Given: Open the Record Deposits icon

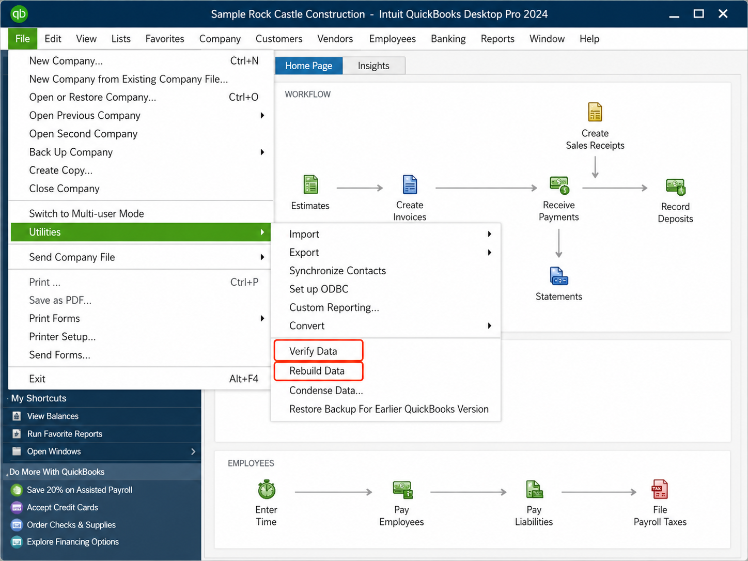Looking at the screenshot, I should pos(675,187).
